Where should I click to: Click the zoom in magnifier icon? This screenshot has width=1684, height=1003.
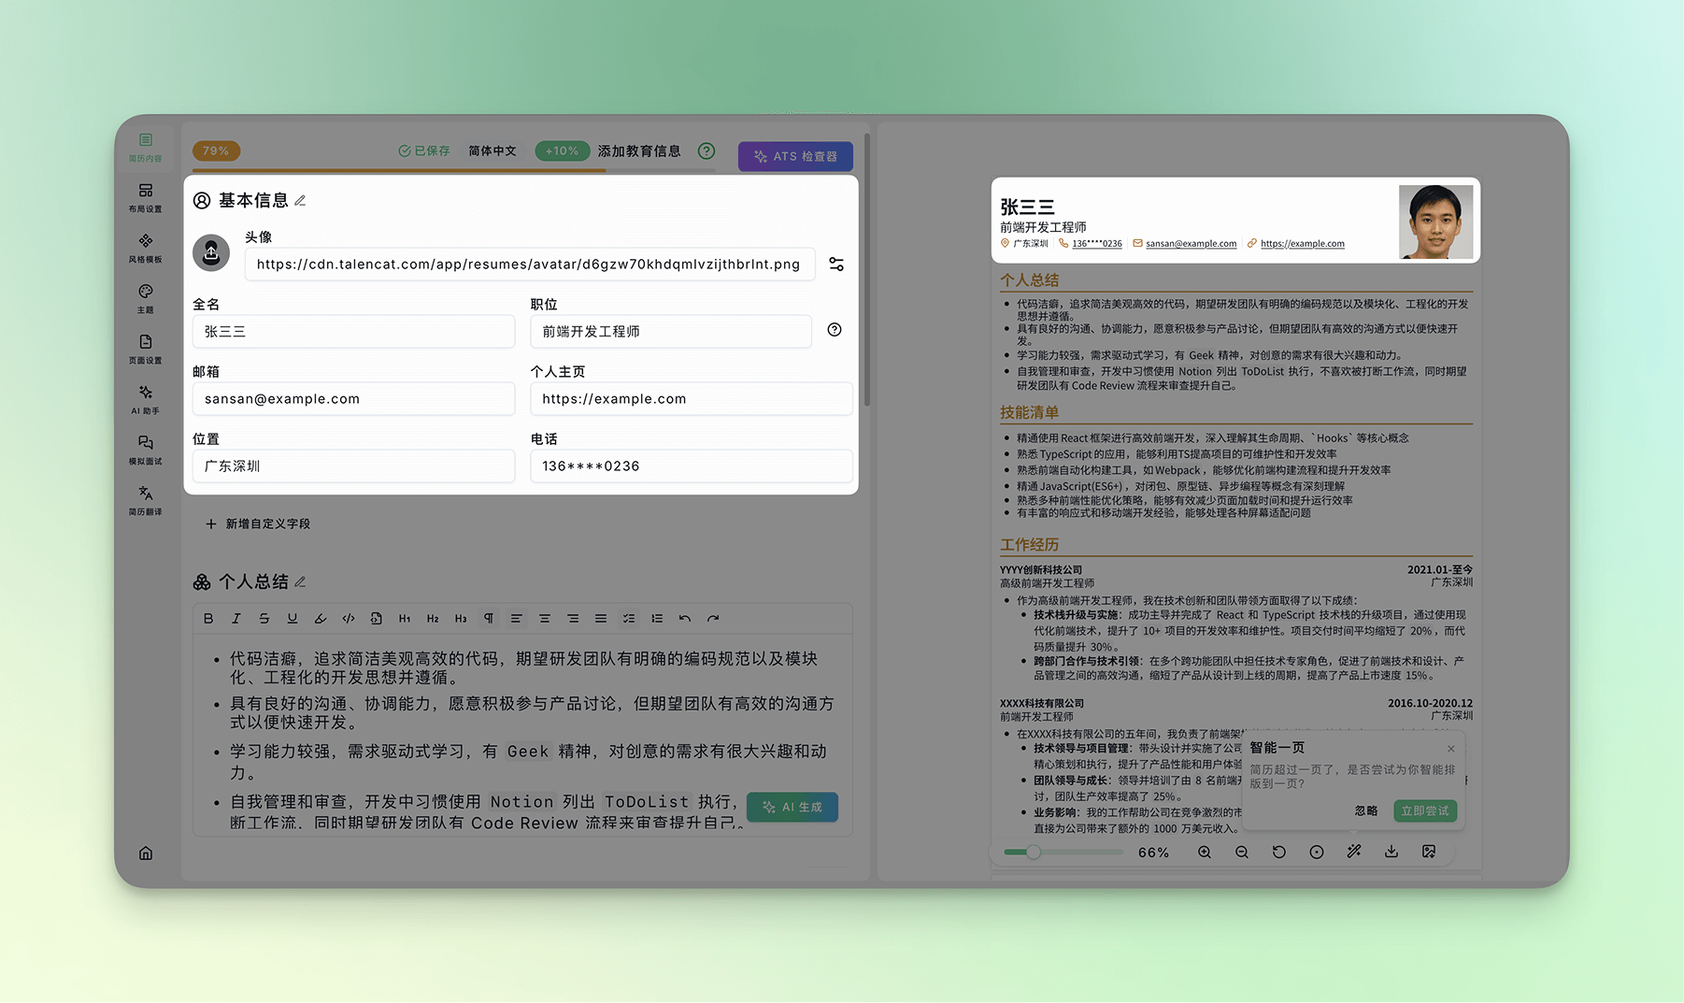pos(1205,853)
